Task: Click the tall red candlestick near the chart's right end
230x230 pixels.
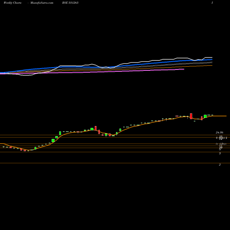Action: tap(191, 116)
